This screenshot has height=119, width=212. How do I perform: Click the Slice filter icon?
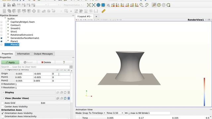(x=19, y=11)
